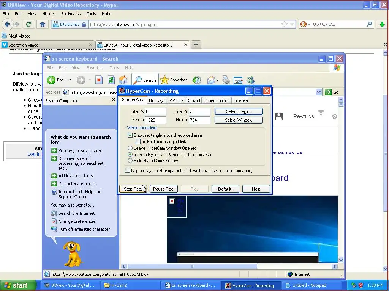Click the IE horizontal scrollbar thumb

tap(193, 266)
